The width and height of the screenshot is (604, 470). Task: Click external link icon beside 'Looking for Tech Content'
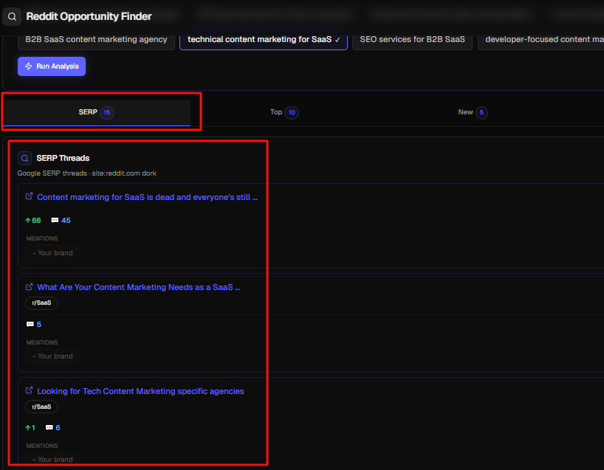[29, 390]
